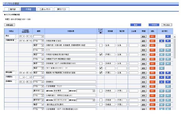Open the hour dropdown for 作業開始

22,77
